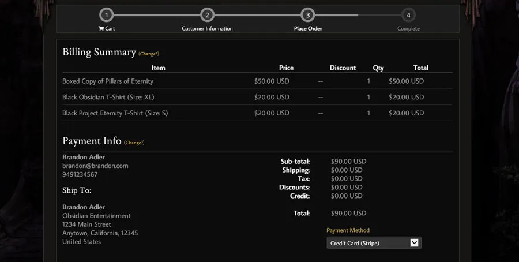Click the Total column header
Screen dimensions: 519x262
coord(421,68)
